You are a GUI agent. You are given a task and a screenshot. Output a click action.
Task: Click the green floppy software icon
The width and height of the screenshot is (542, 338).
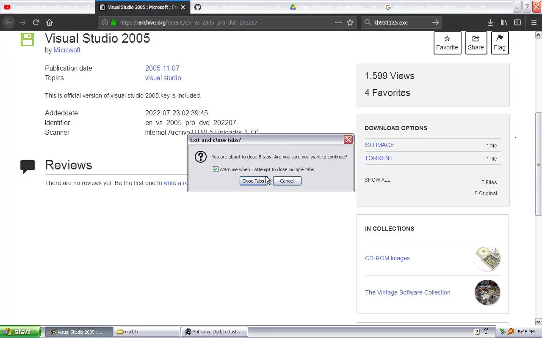pos(27,39)
